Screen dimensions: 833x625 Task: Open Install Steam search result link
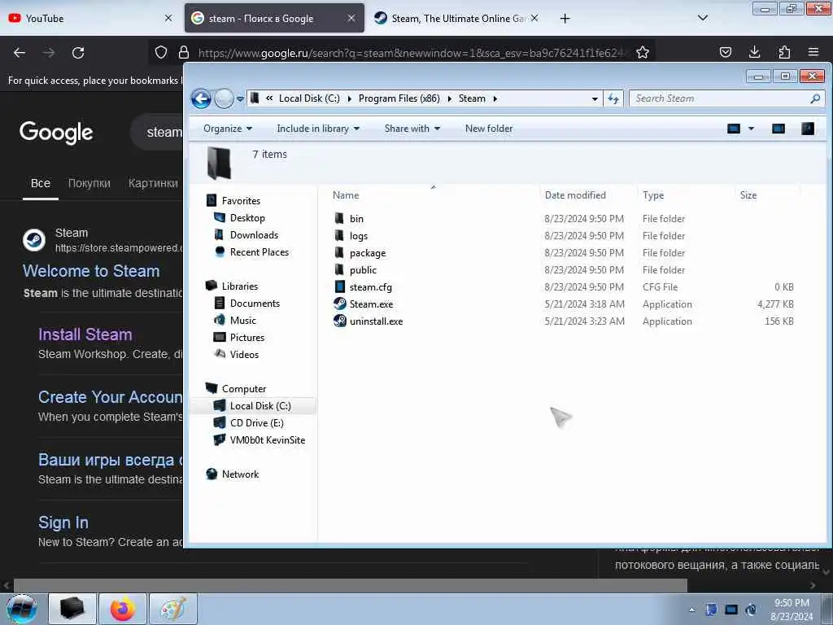85,334
